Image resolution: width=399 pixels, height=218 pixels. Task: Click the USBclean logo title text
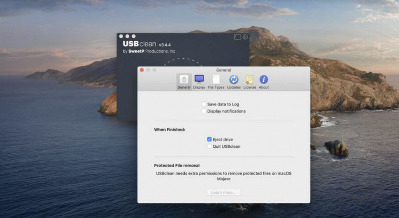(x=139, y=44)
